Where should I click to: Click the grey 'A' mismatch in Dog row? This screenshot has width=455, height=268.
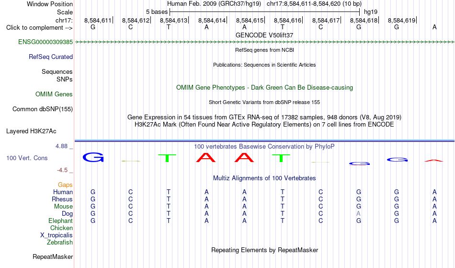(x=359, y=214)
